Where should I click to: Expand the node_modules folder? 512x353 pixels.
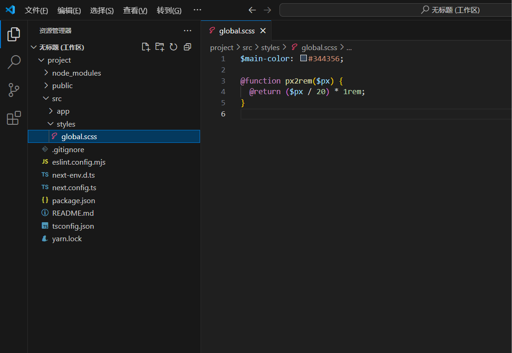point(46,73)
